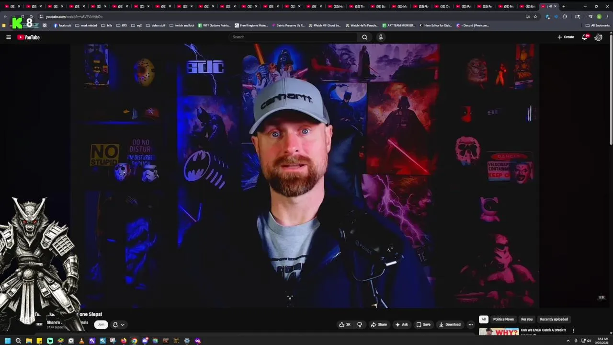
Task: Like the video with thumbs up
Action: (x=345, y=324)
